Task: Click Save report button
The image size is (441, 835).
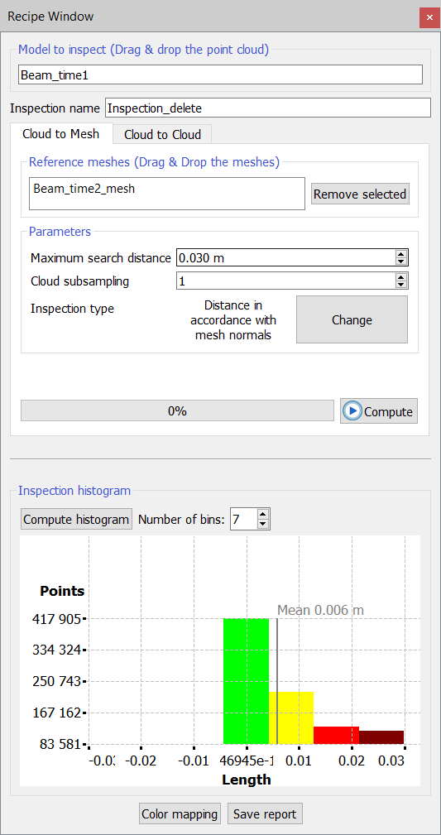Action: 265,813
